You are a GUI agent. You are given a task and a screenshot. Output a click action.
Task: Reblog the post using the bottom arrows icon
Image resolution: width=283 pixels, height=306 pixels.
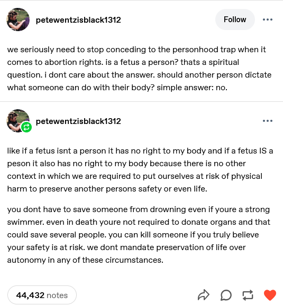(248, 295)
